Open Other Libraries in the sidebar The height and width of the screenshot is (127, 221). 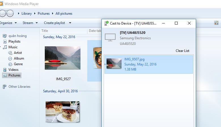click(x=19, y=87)
